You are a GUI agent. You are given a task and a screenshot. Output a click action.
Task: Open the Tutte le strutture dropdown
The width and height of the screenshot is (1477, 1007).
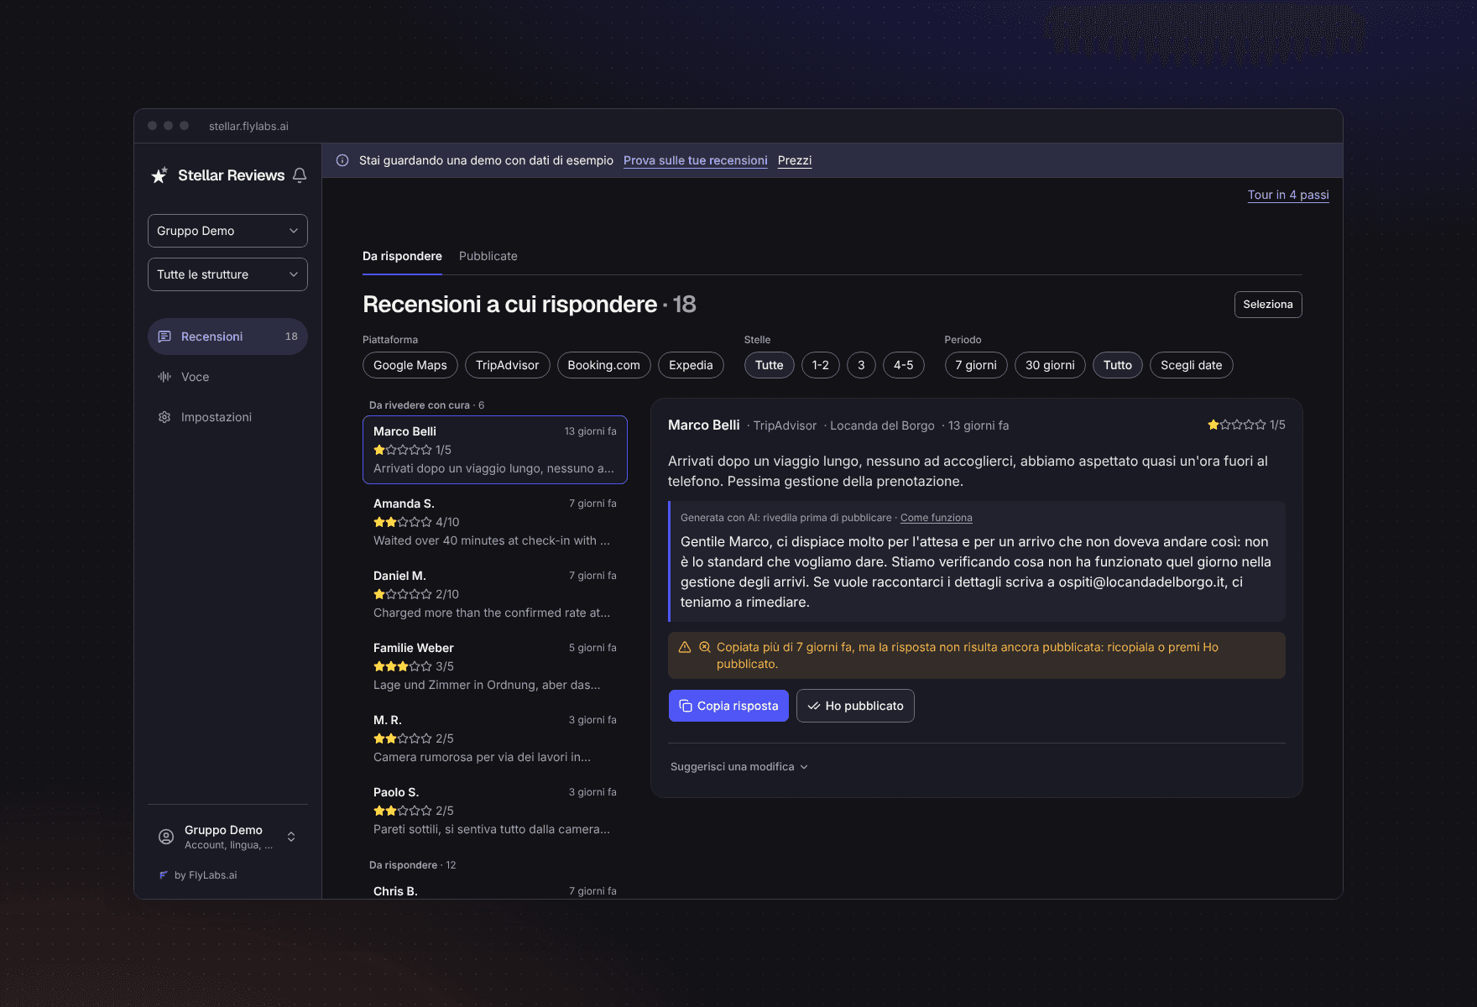point(227,274)
